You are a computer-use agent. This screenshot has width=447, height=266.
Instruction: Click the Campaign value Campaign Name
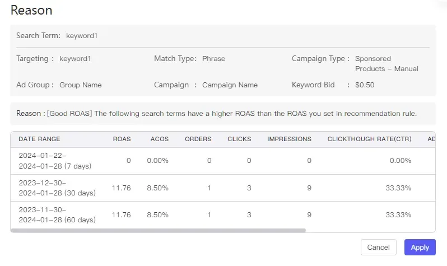coord(230,85)
